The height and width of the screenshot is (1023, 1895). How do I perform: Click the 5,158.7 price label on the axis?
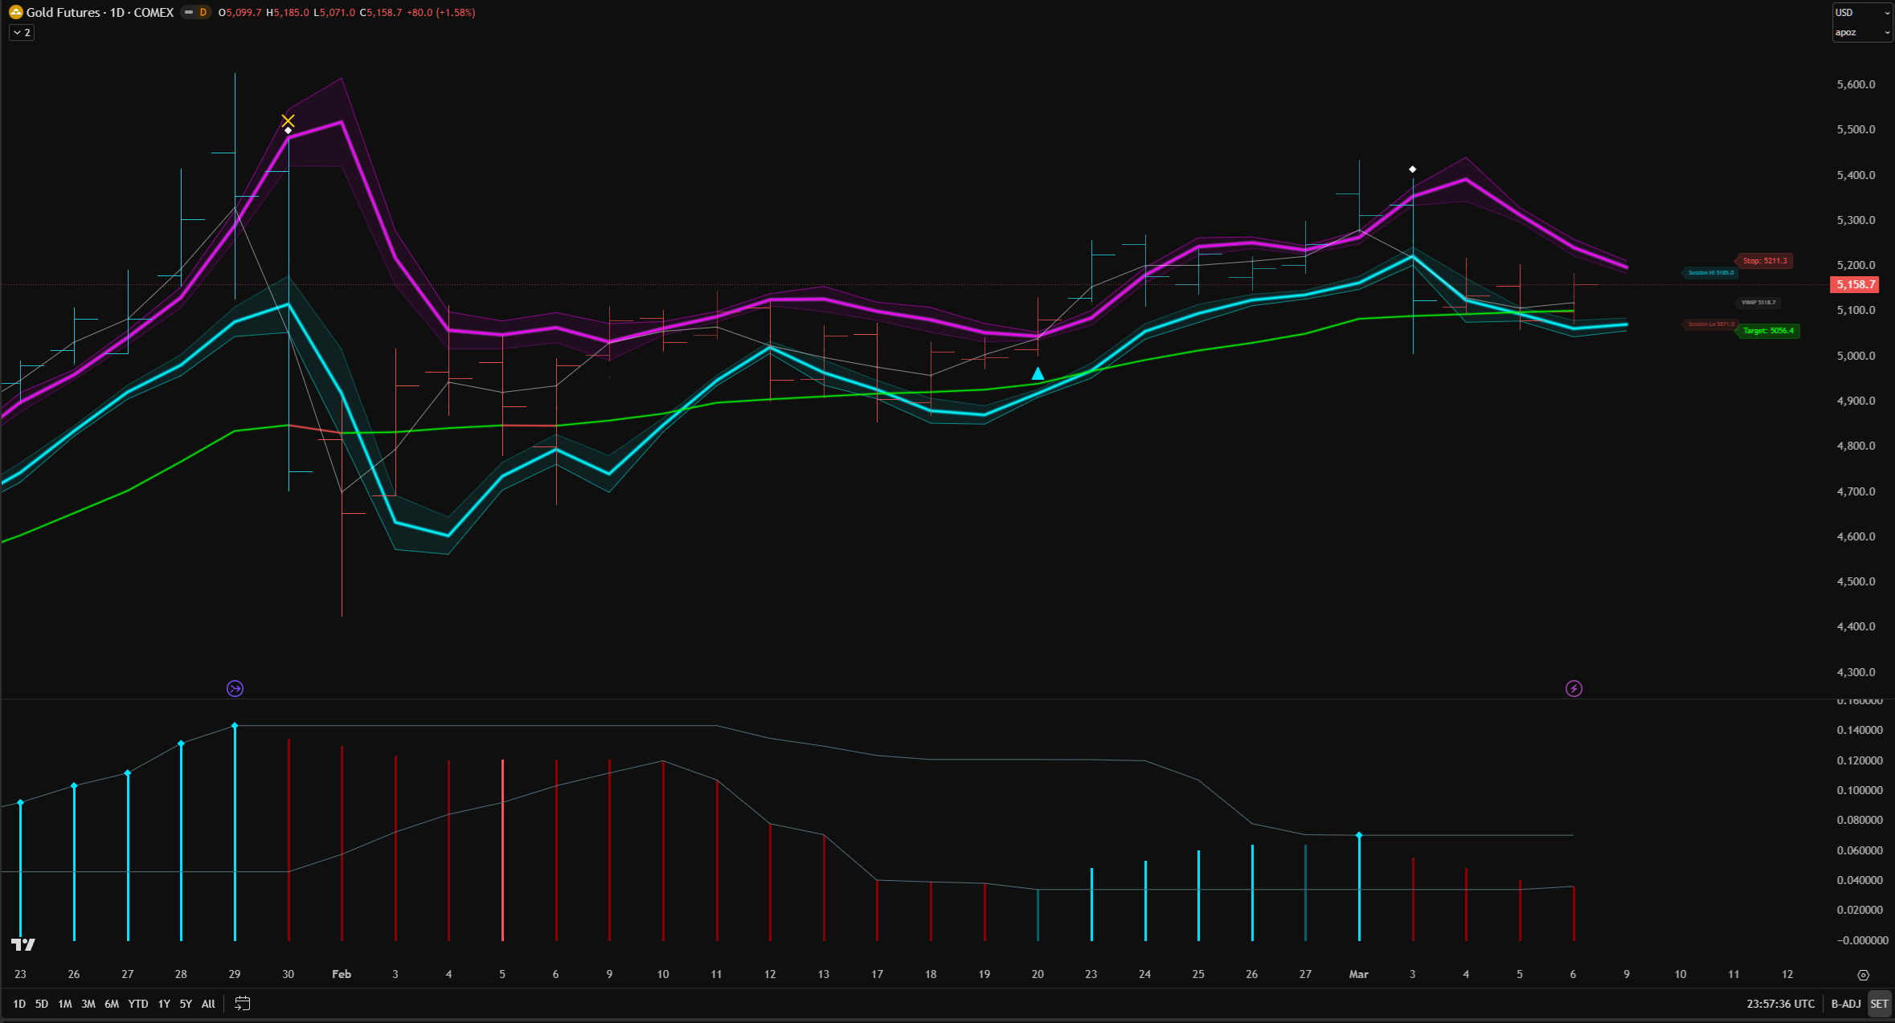tap(1854, 284)
